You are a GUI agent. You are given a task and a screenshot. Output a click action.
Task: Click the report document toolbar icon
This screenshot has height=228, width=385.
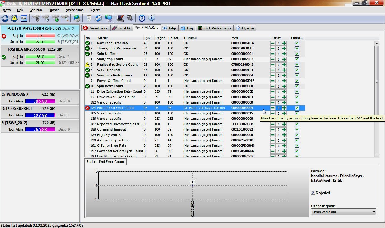89,18
